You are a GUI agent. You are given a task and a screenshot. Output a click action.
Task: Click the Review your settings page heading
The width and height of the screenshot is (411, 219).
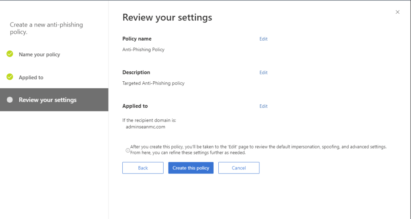point(167,17)
